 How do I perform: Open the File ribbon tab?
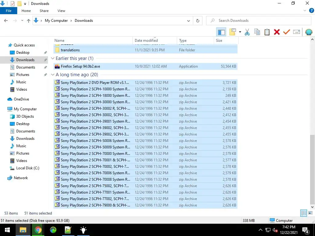(x=9, y=11)
